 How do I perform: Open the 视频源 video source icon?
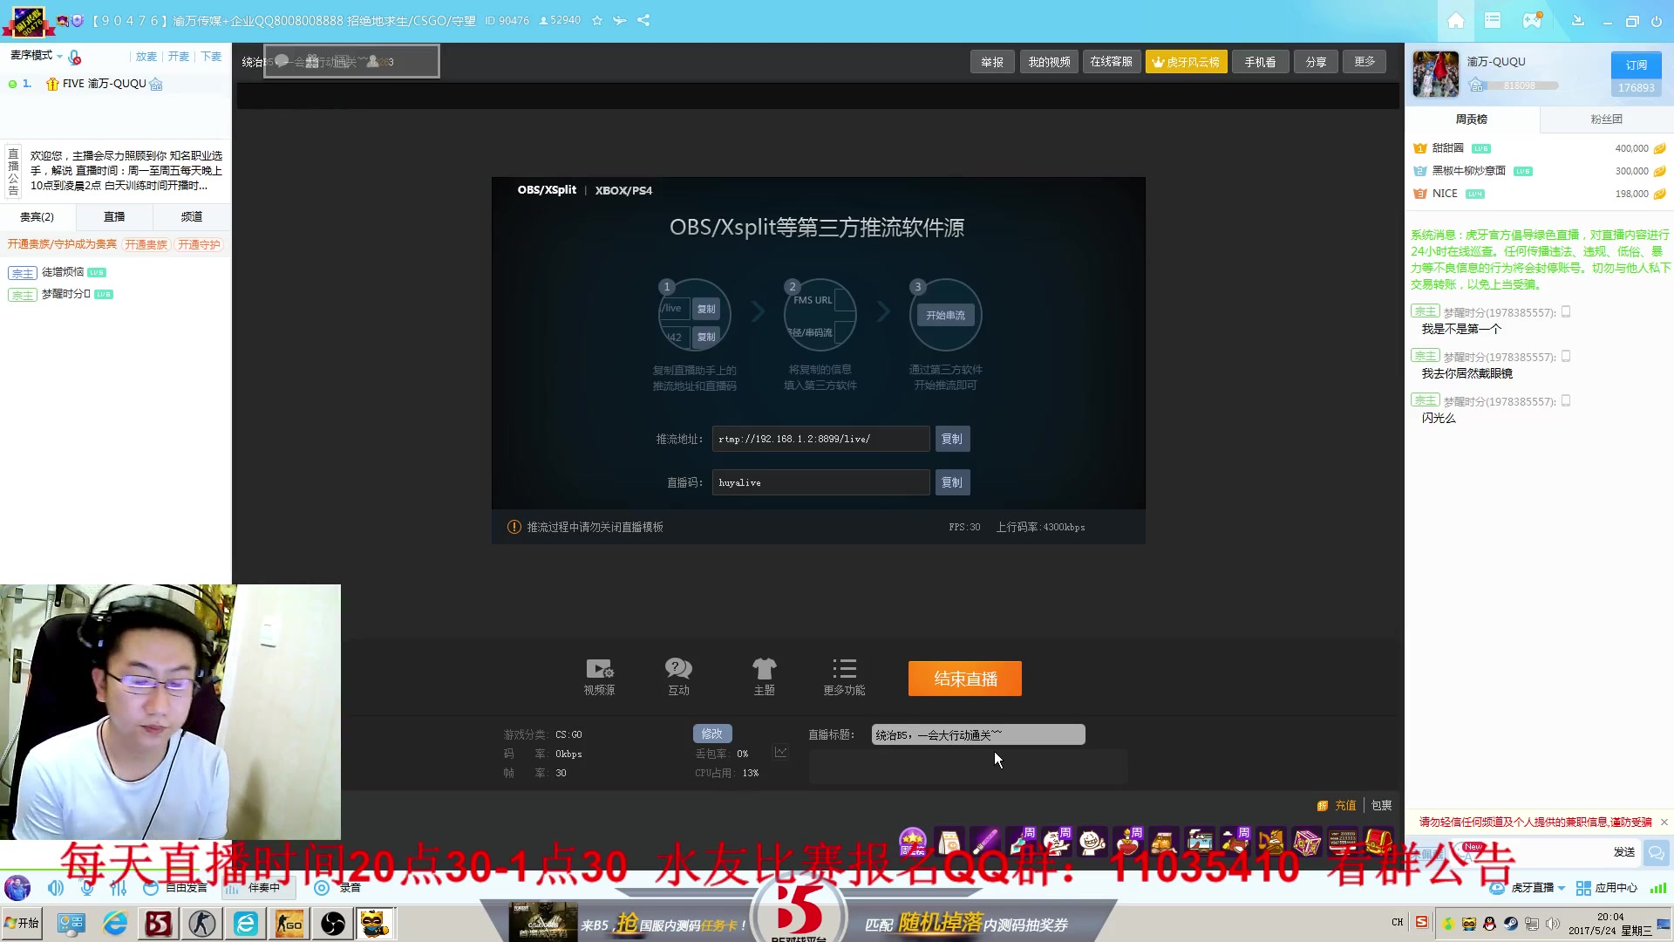[599, 676]
